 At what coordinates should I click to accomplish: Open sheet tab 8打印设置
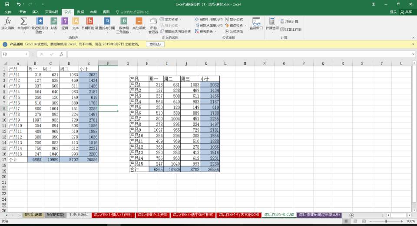click(x=33, y=215)
